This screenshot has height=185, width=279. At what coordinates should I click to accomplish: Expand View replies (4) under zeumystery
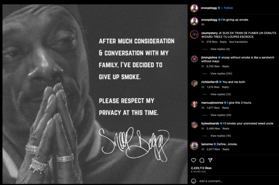(220, 49)
